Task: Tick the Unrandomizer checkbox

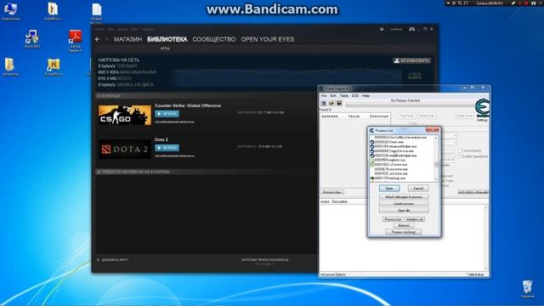Action: click(x=459, y=150)
